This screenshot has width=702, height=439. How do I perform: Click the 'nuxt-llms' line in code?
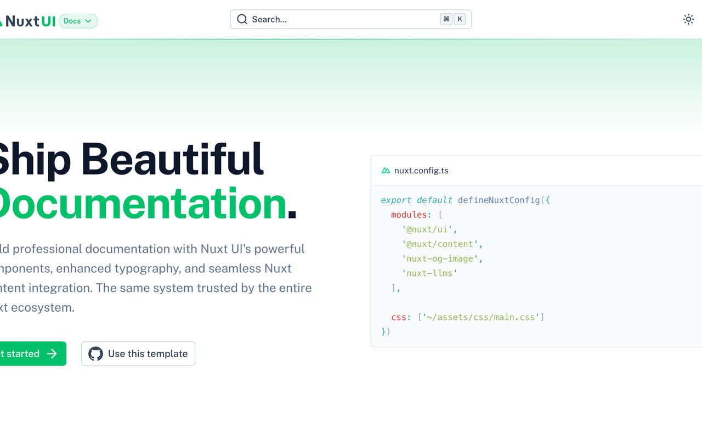429,273
